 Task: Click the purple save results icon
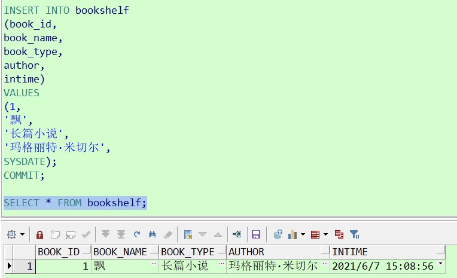click(x=256, y=234)
